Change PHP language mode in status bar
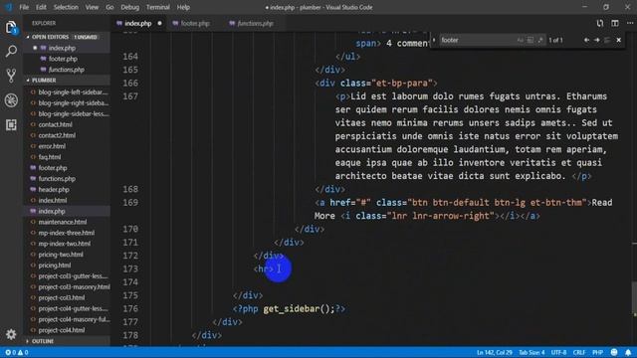 click(x=597, y=352)
